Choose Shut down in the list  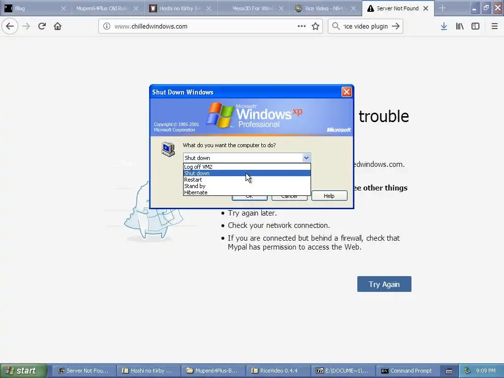(247, 173)
